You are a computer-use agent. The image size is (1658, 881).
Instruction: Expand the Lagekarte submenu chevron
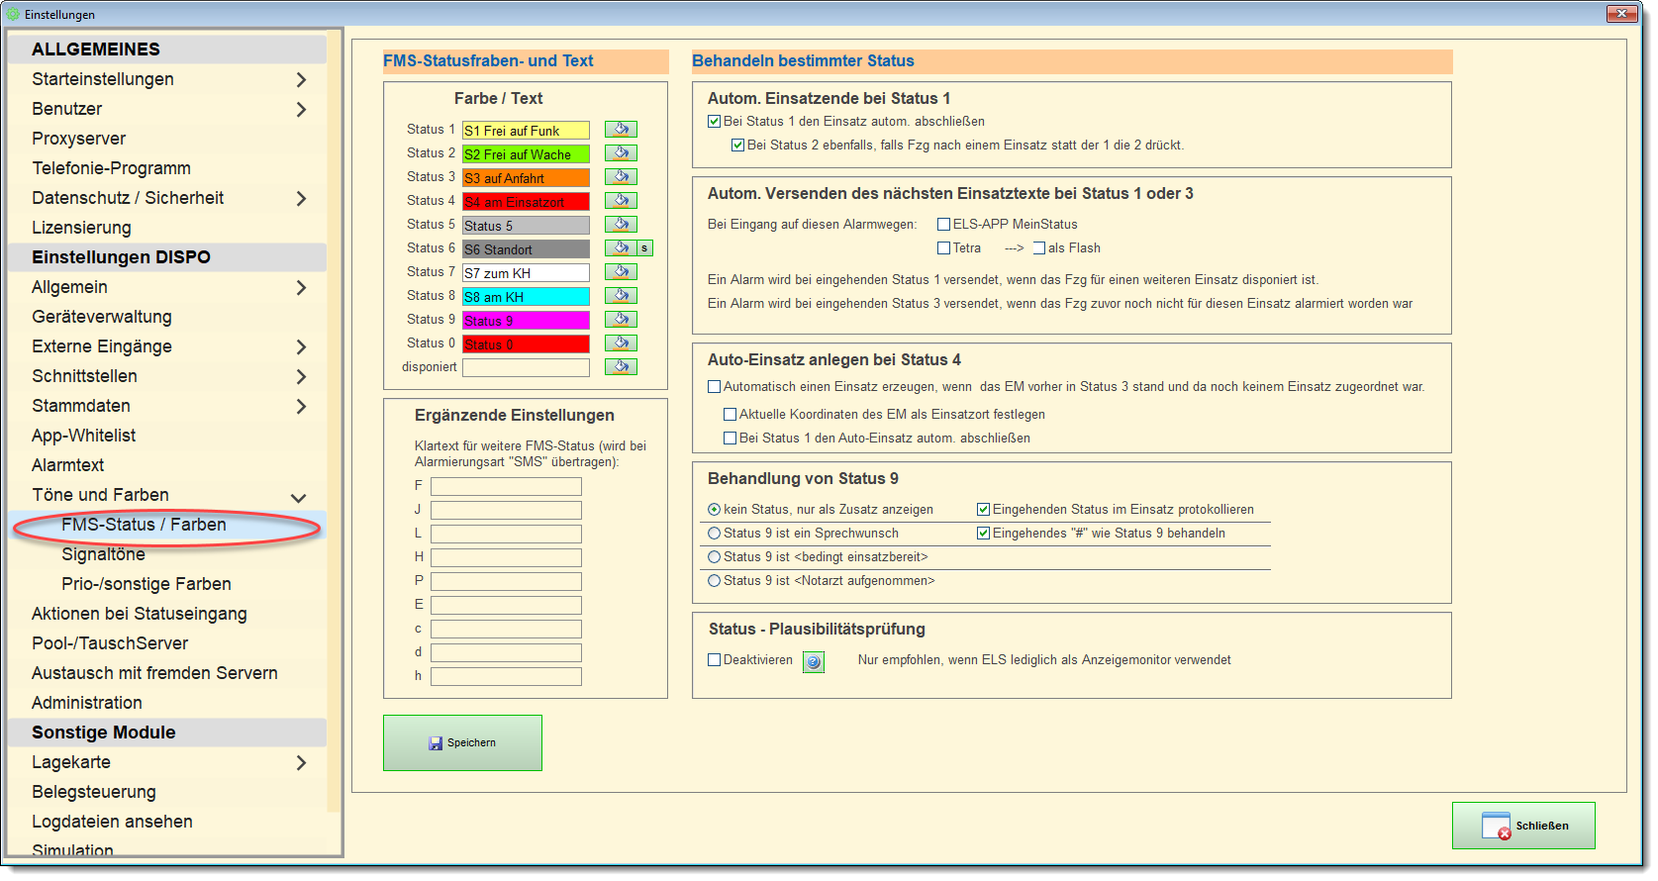point(301,763)
